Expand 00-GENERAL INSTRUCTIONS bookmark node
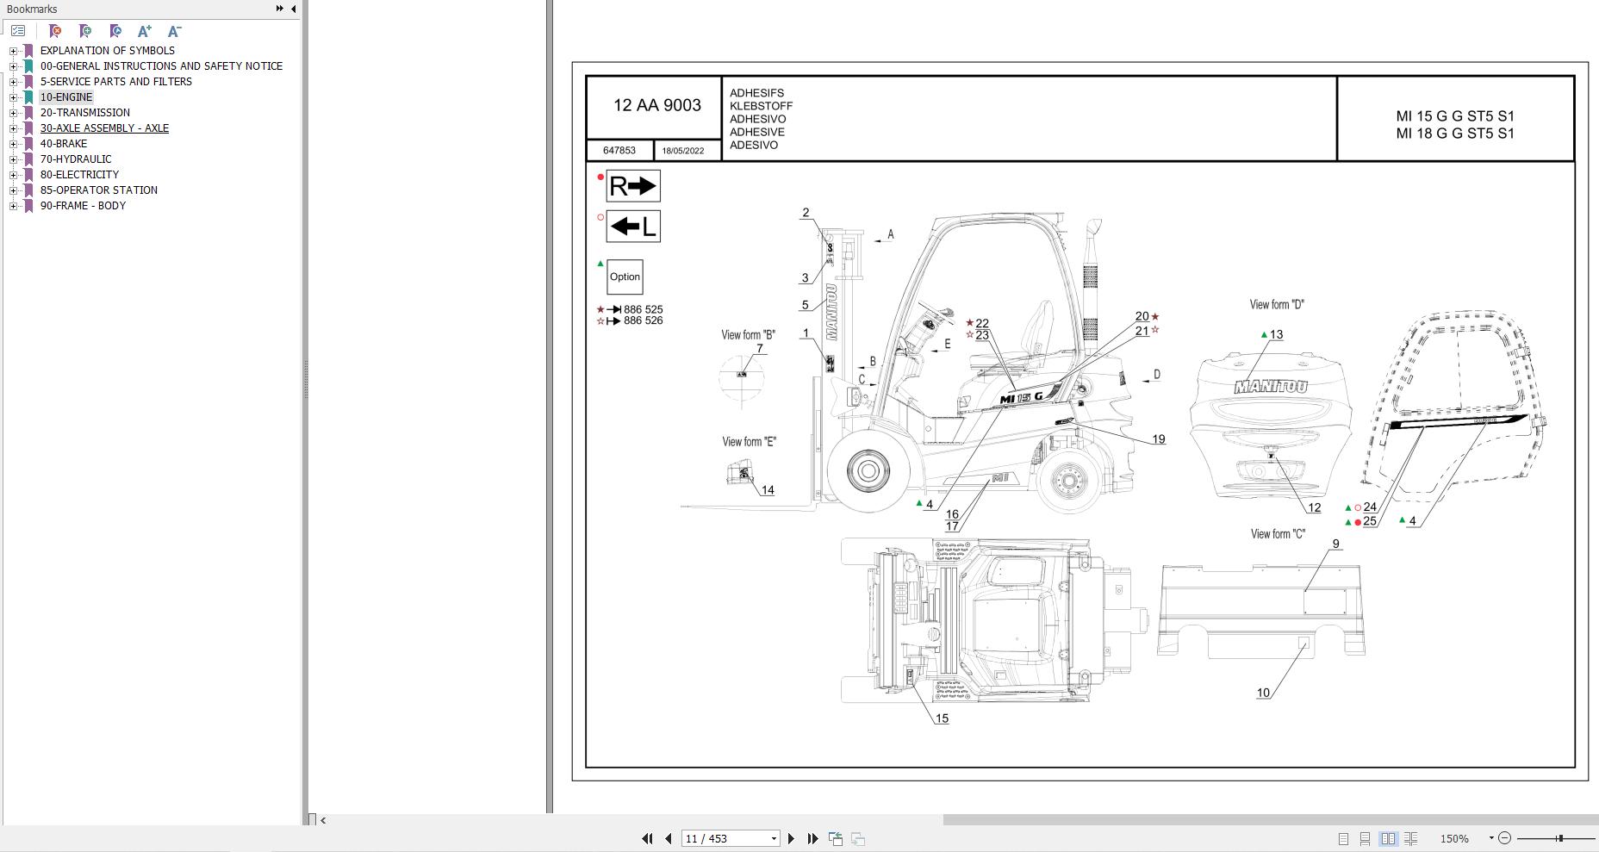The height and width of the screenshot is (852, 1599). (13, 66)
